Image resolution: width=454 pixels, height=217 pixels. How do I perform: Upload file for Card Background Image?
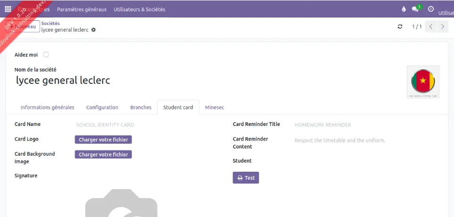(103, 155)
